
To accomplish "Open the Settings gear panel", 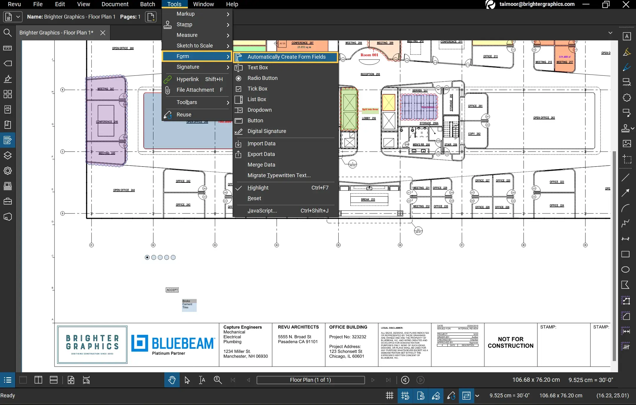I will click(x=8, y=171).
